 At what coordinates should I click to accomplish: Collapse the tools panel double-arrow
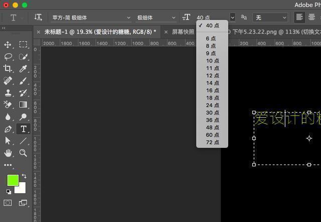point(4,28)
